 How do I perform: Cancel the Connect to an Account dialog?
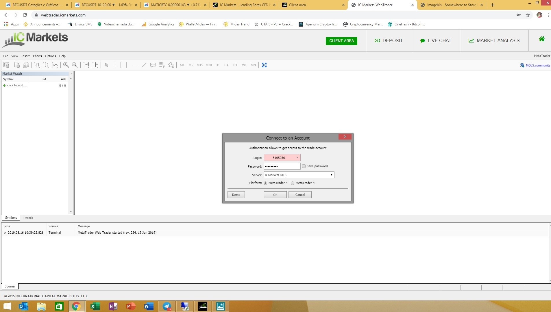pyautogui.click(x=300, y=195)
